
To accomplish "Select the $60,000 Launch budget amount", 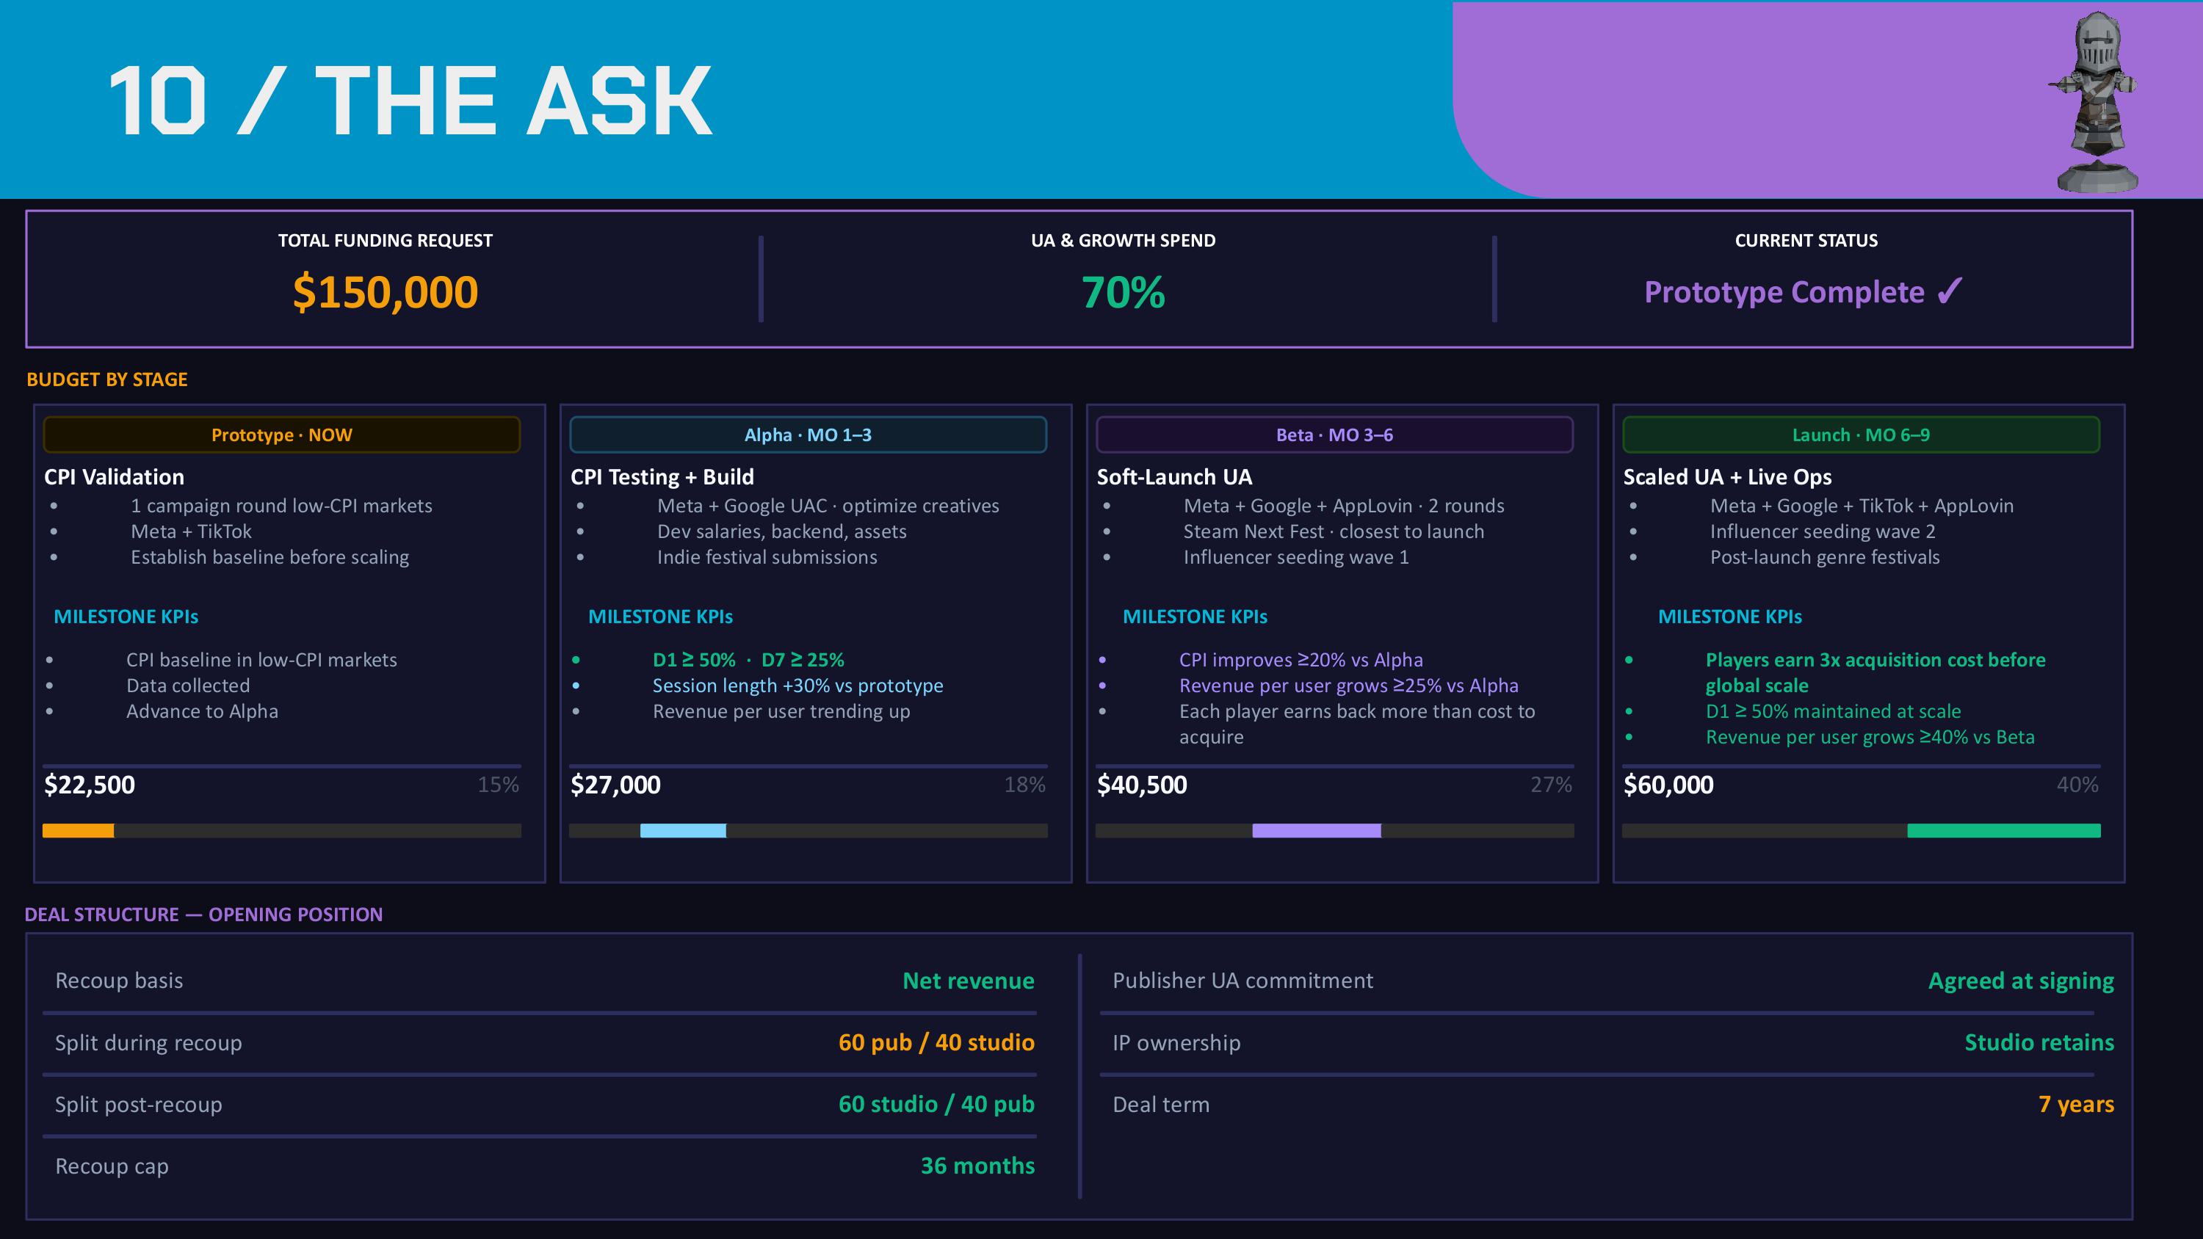I will (x=1668, y=785).
